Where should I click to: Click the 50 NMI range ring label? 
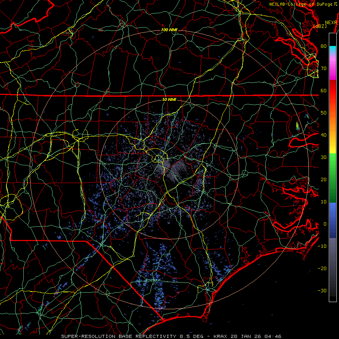click(169, 99)
